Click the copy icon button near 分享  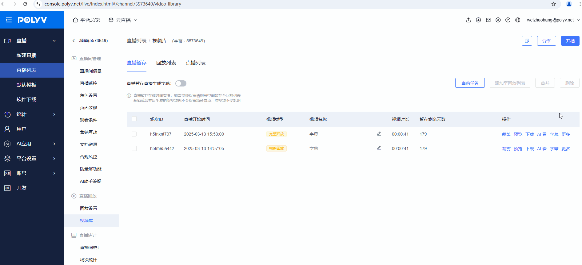pos(527,41)
